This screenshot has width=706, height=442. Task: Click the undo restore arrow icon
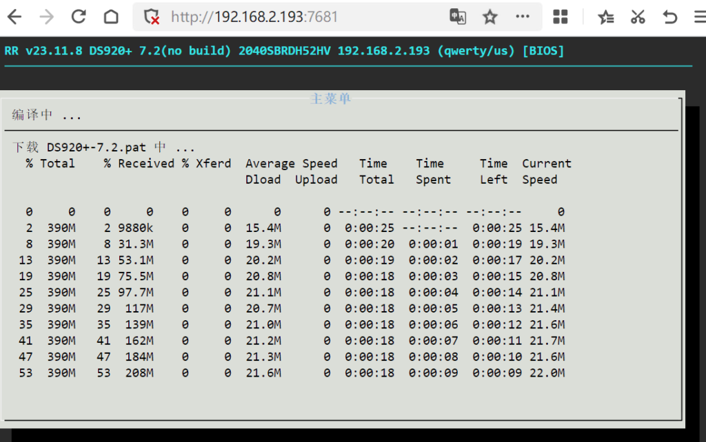tap(669, 17)
